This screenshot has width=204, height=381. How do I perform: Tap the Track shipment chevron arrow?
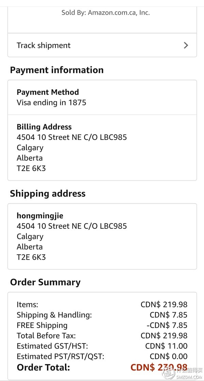[x=186, y=46]
